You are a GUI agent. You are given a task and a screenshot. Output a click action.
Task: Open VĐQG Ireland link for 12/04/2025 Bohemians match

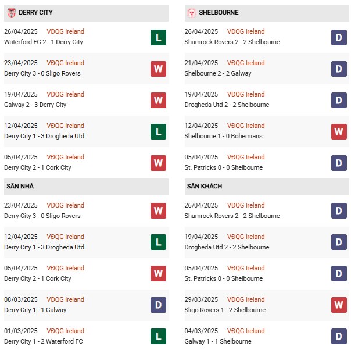(x=246, y=126)
